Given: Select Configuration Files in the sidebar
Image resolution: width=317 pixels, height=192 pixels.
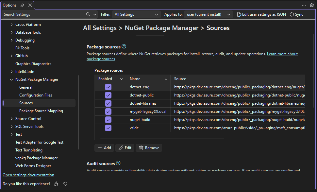Looking at the screenshot, I should (36, 95).
